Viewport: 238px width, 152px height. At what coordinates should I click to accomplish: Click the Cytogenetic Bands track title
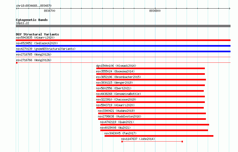32,20
